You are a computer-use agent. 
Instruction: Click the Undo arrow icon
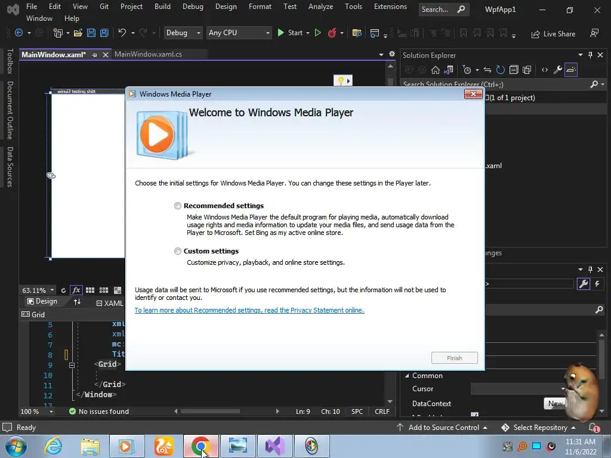pyautogui.click(x=122, y=33)
